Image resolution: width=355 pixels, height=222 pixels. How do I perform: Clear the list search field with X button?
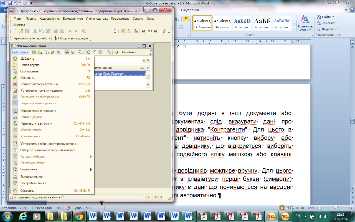pyautogui.click(x=148, y=60)
